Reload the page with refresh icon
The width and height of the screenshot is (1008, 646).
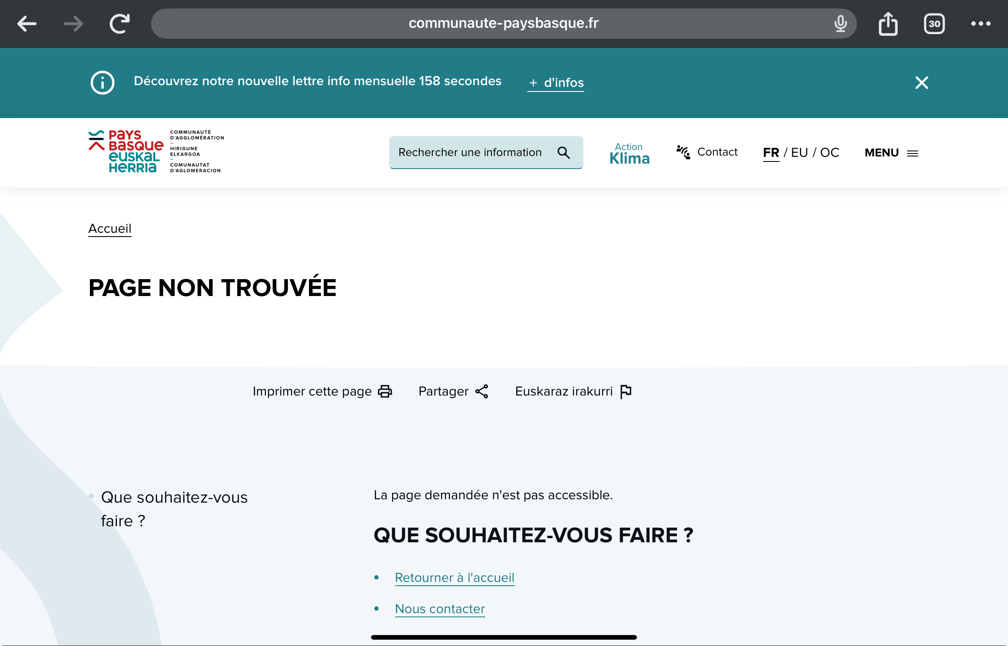pos(119,24)
